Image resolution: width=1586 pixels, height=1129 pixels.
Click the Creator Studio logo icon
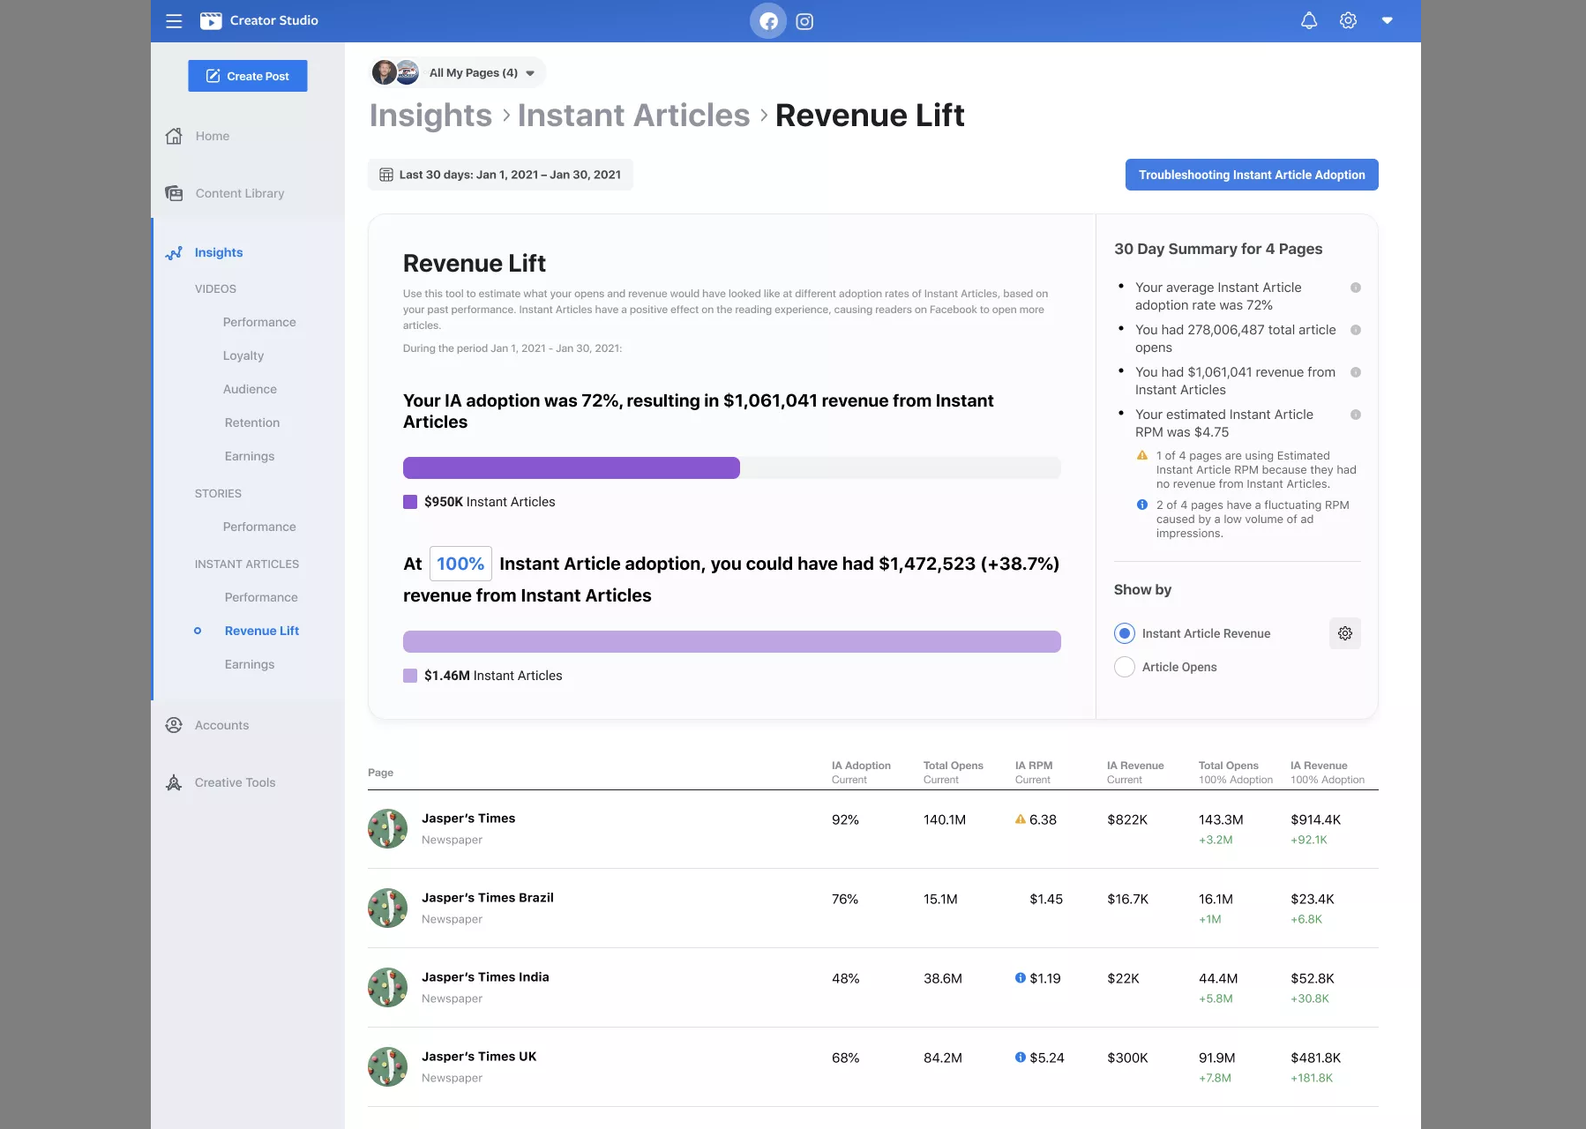coord(211,20)
